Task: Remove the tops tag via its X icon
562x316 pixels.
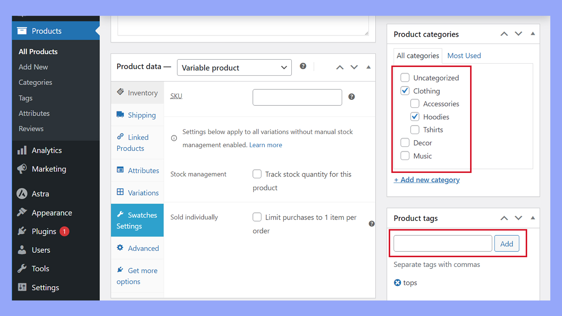Action: pos(397,283)
